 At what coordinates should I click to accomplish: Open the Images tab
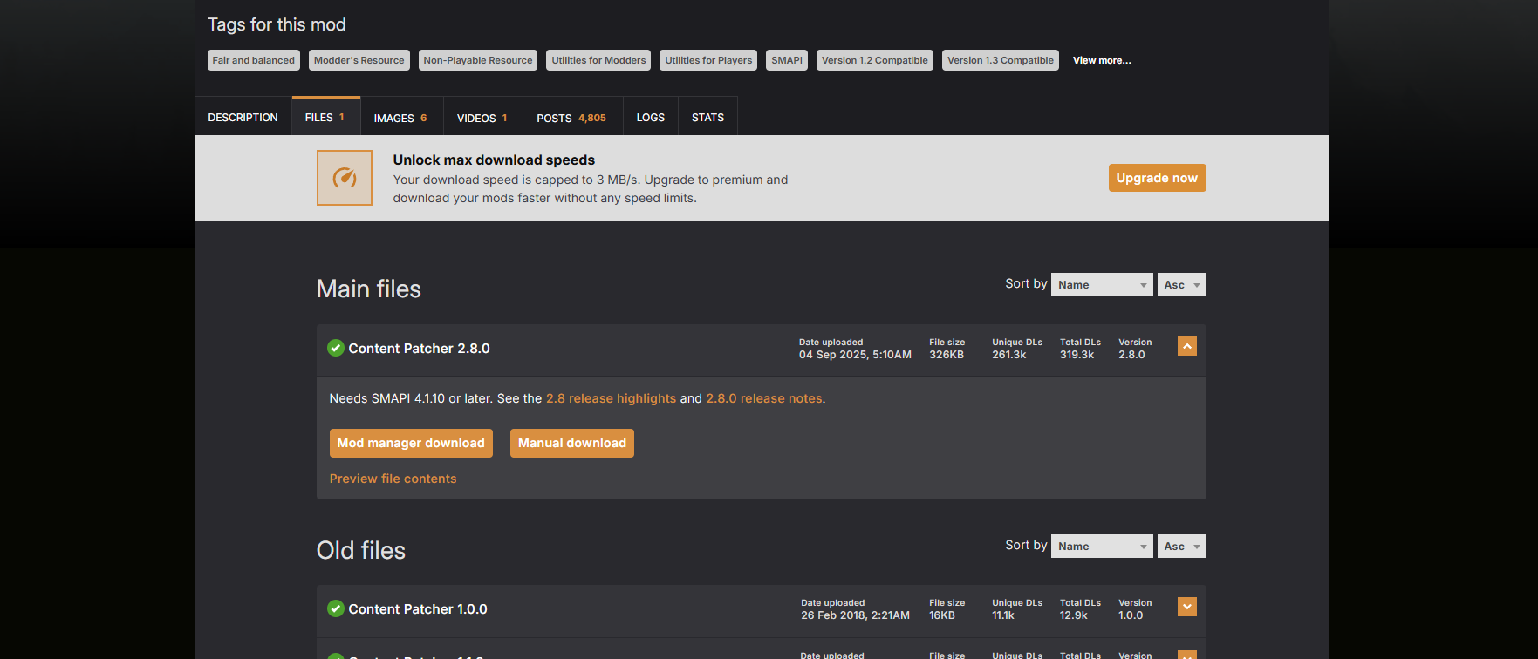400,117
